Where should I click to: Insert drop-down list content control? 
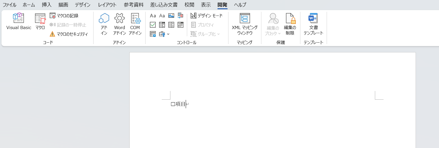171,25
